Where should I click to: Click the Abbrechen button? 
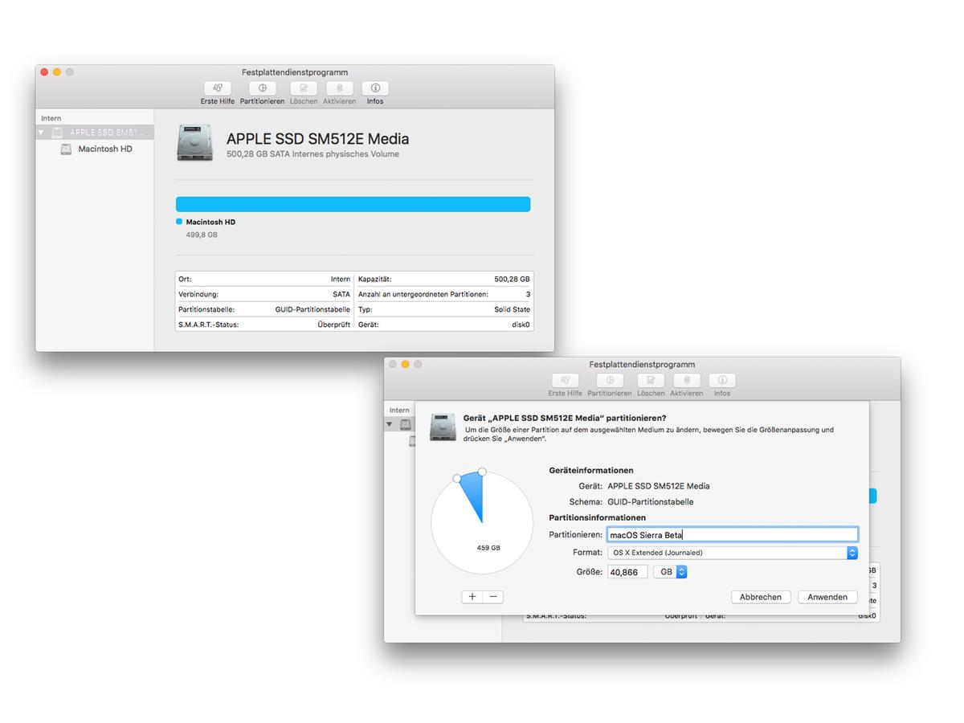[x=761, y=597]
